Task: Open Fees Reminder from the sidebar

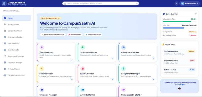Action: (x=17, y=43)
